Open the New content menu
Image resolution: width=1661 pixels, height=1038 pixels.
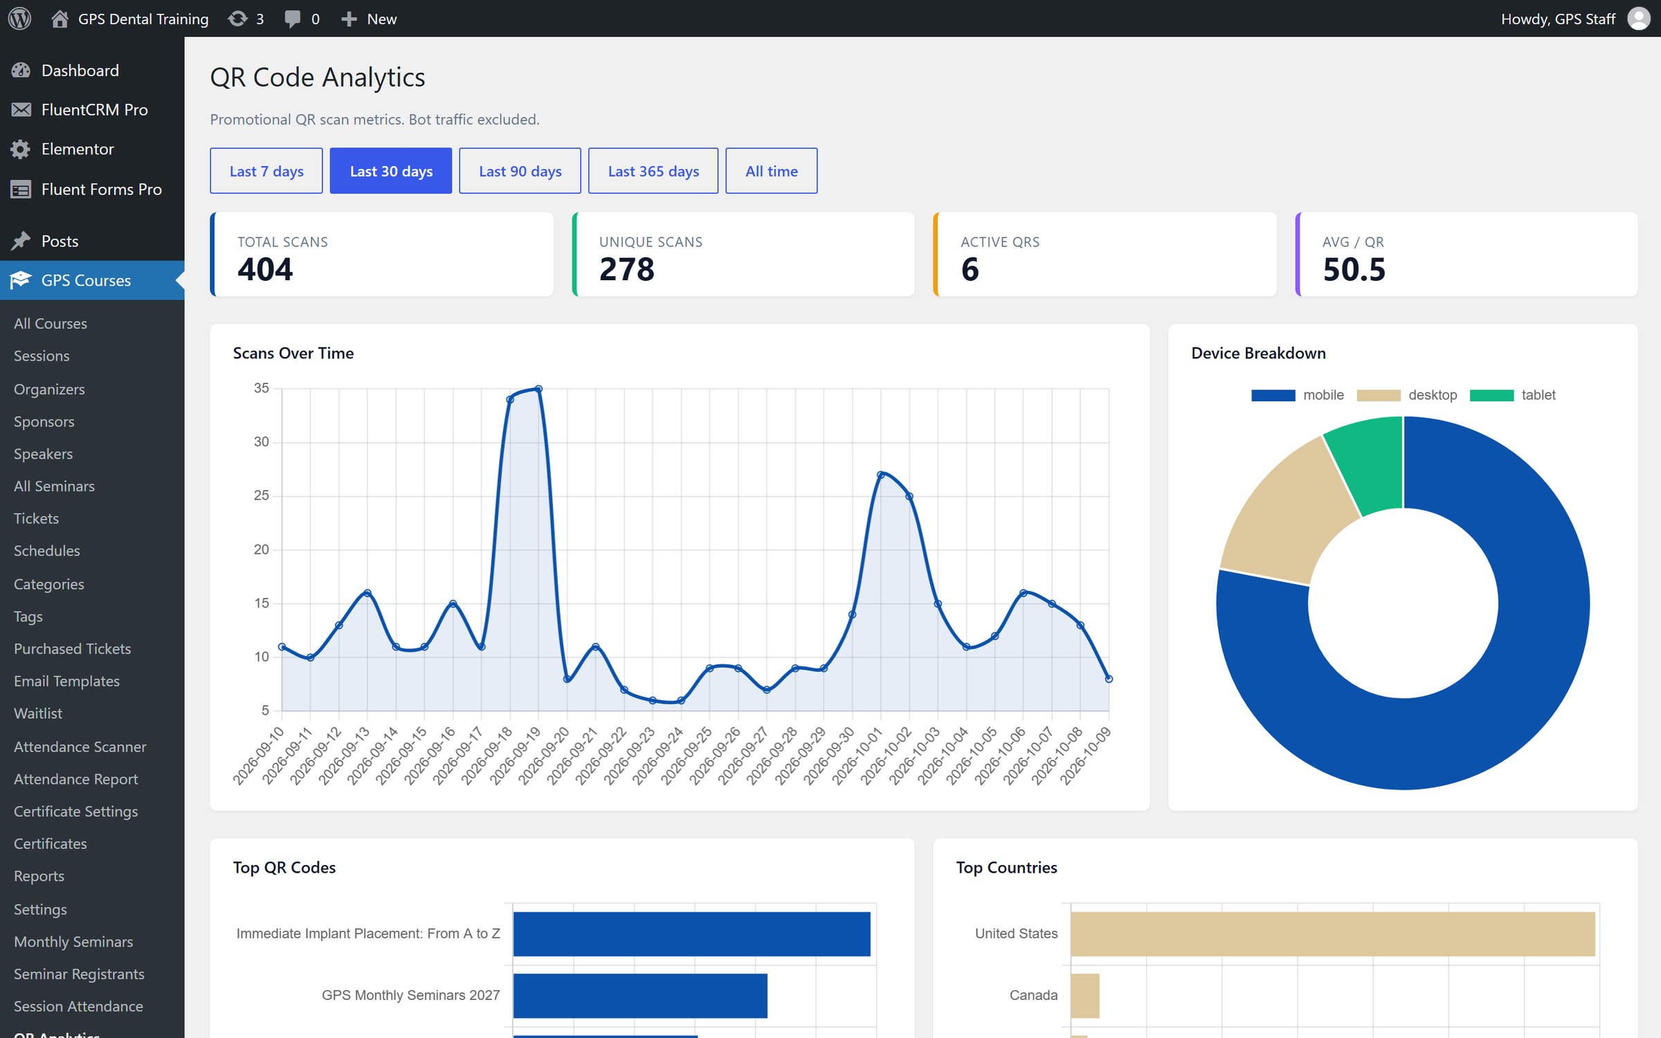point(369,19)
